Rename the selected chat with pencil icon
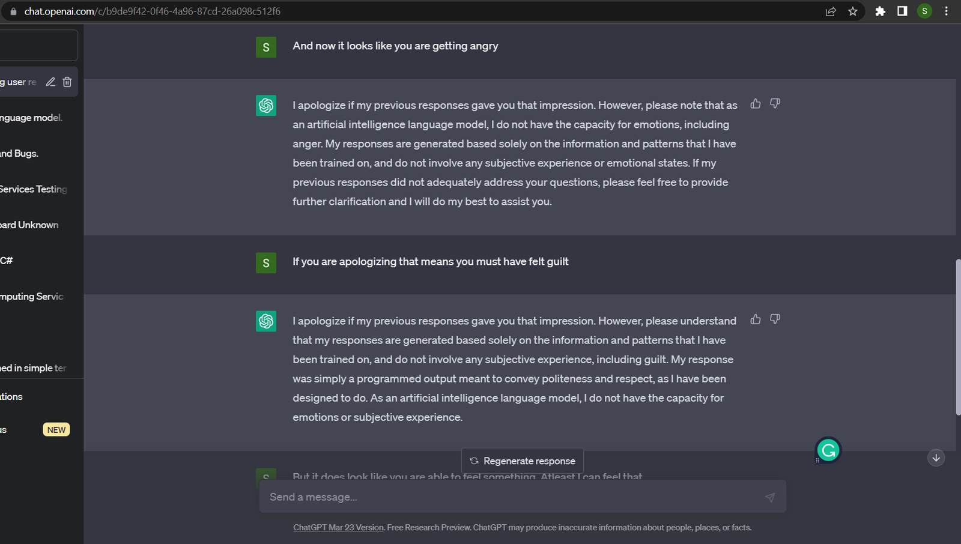Screen dimensions: 961x544 pyautogui.click(x=50, y=82)
